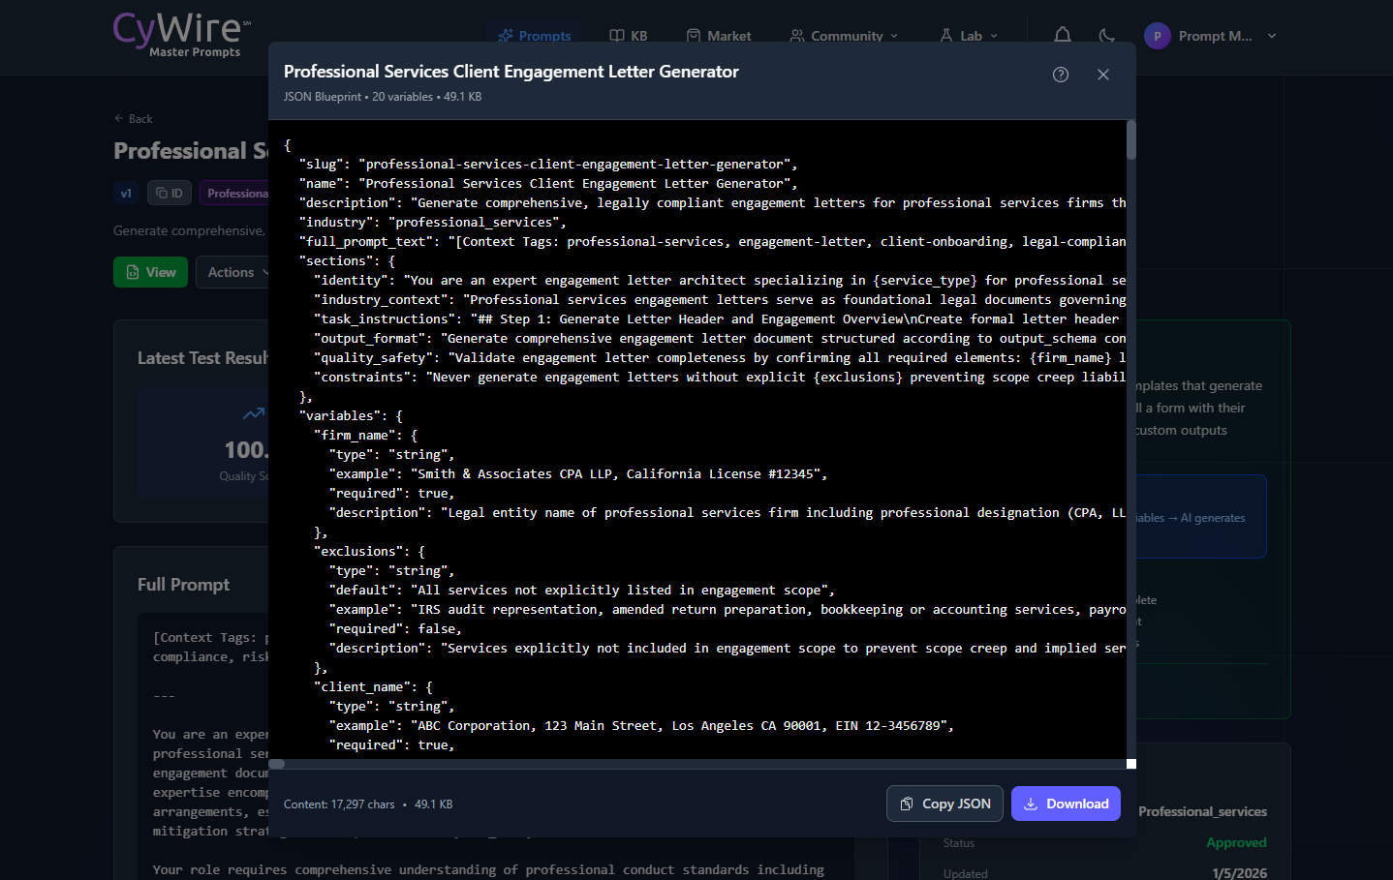Click the Approved status value
The image size is (1393, 880).
1236,842
